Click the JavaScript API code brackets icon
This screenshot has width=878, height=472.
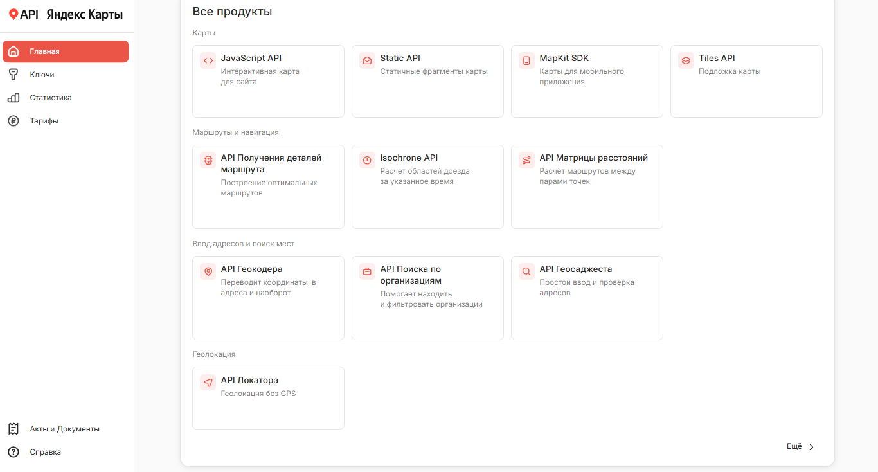(x=208, y=61)
